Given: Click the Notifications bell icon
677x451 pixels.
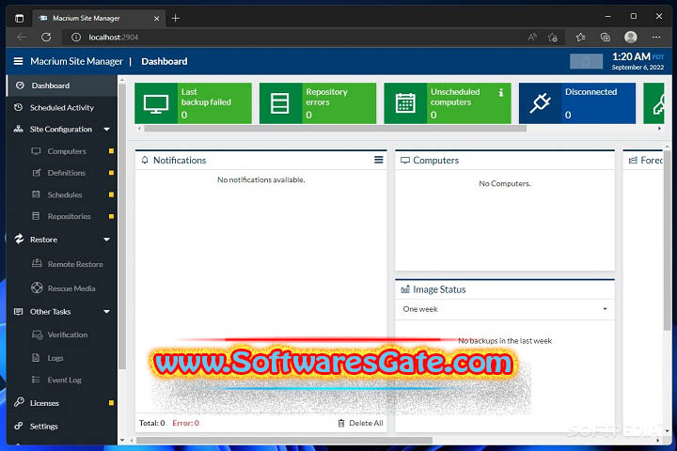Looking at the screenshot, I should pyautogui.click(x=145, y=160).
